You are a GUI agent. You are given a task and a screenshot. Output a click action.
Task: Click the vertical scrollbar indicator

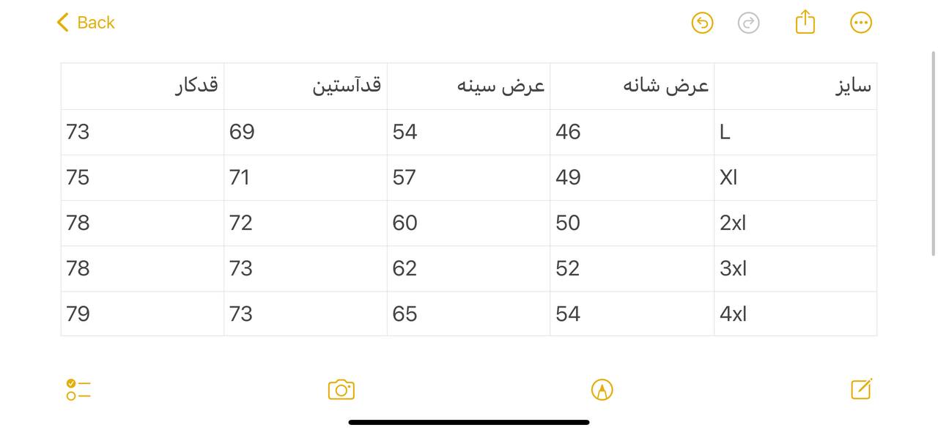933,154
